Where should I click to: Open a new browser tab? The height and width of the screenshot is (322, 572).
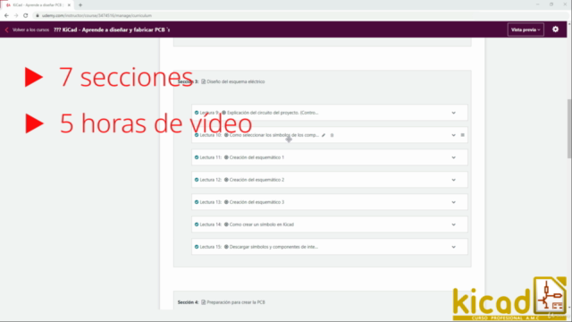80,5
